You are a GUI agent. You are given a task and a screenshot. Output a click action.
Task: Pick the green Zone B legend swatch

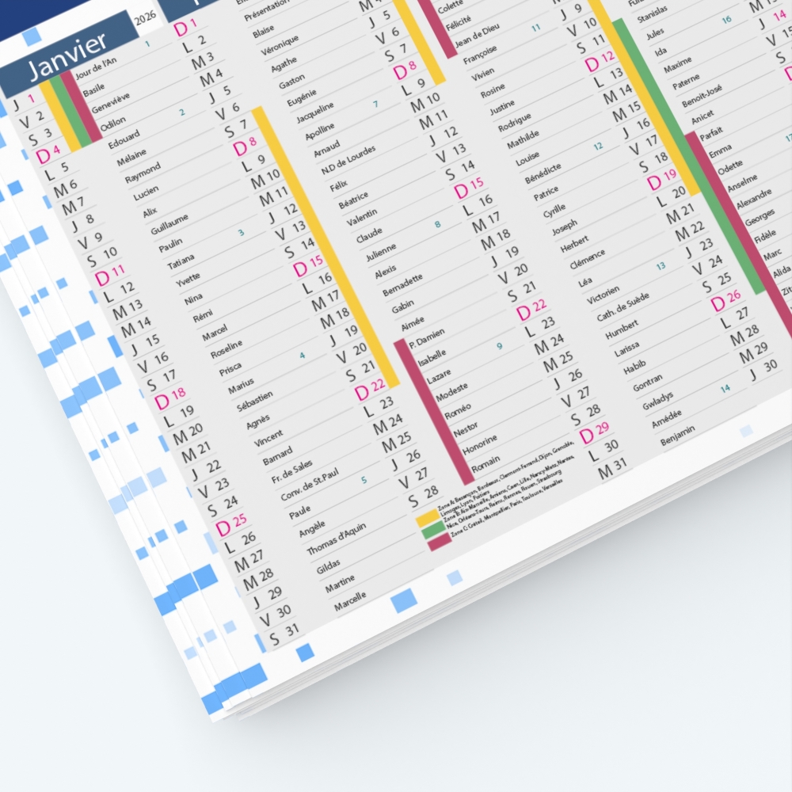click(x=433, y=530)
